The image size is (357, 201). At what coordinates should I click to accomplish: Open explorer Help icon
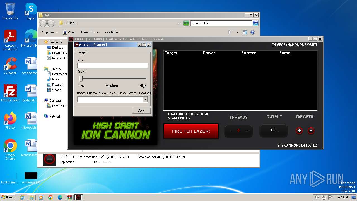253,32
